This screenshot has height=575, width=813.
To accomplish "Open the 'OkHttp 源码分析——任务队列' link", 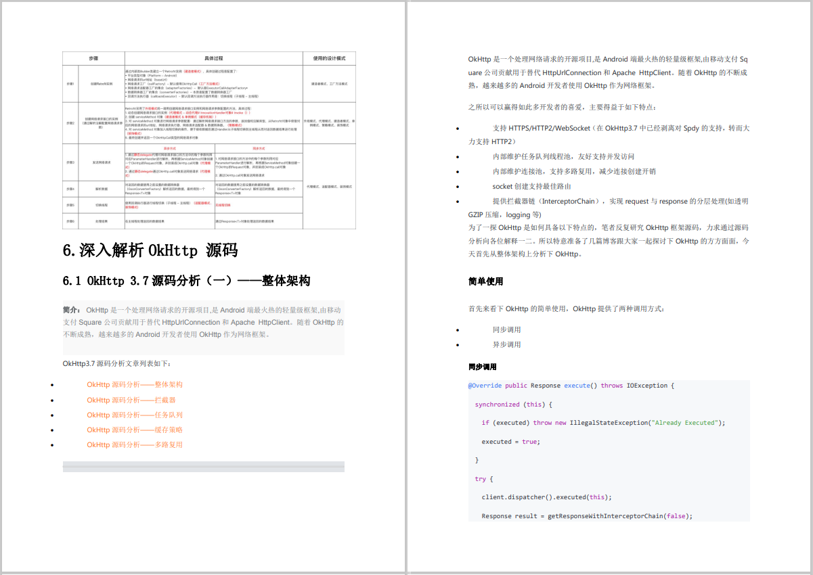I will (135, 415).
